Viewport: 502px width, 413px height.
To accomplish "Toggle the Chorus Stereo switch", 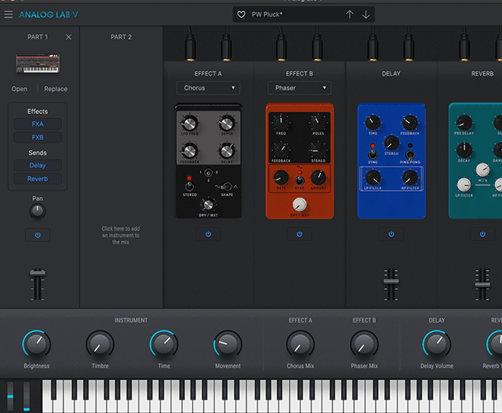I will click(x=189, y=186).
